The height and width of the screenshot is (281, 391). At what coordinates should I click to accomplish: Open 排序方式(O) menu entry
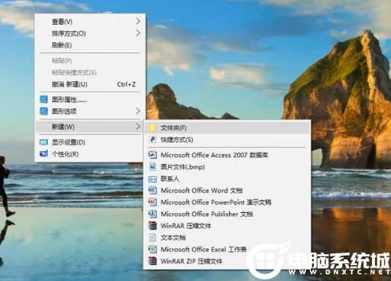(90, 33)
